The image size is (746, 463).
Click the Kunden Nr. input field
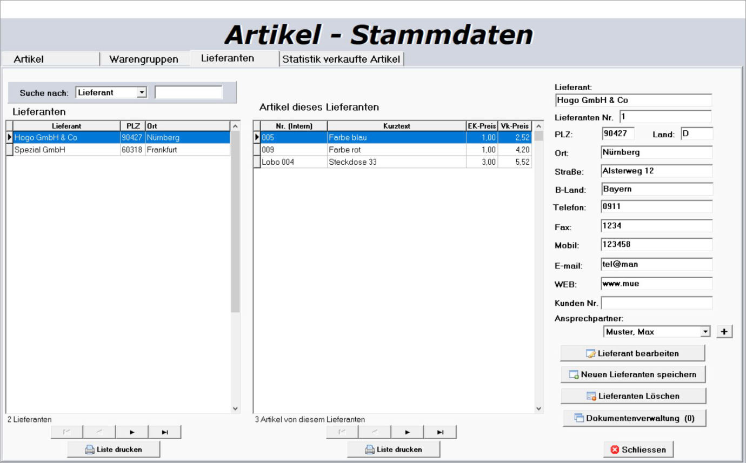point(656,303)
